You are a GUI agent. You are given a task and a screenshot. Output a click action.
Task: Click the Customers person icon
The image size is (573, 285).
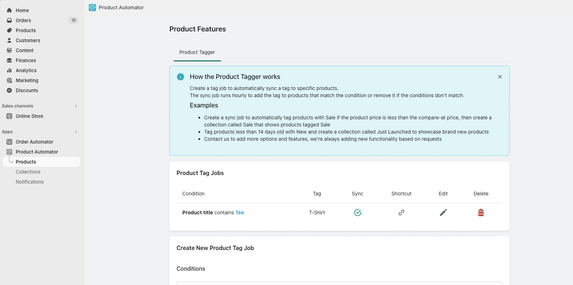tap(9, 40)
